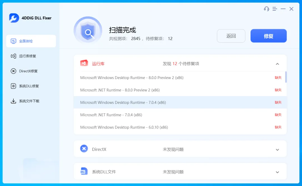
Task: Click the 返回 button
Action: coord(231,36)
